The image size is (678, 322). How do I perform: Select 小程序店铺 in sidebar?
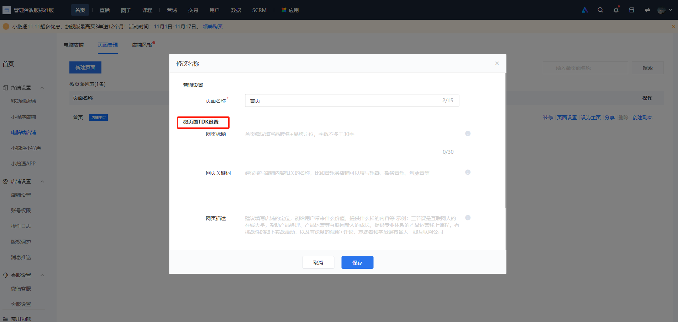(23, 117)
